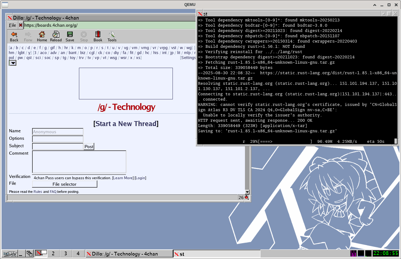Click inside the Comment text area
This screenshot has width=401, height=259.
coord(79,162)
